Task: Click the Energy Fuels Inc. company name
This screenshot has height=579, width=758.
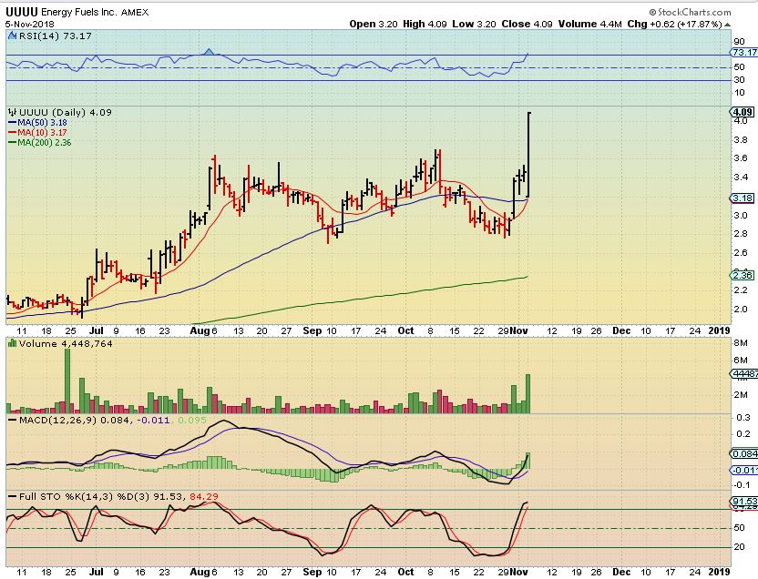Action: point(78,12)
